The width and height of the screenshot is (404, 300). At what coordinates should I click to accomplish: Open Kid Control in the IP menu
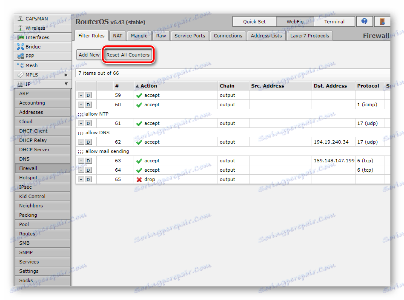[x=43, y=196]
